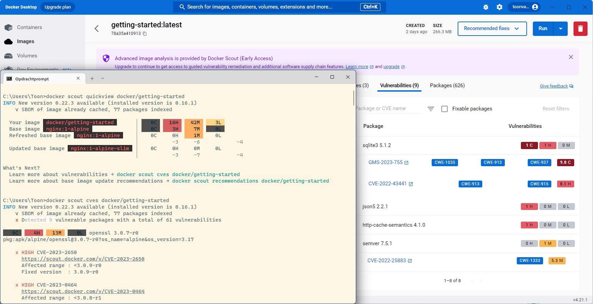Switch to the Packages (626) tab

pyautogui.click(x=447, y=85)
